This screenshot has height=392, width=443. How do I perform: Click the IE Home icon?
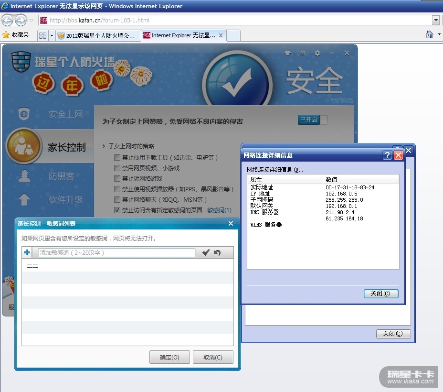coord(430,34)
